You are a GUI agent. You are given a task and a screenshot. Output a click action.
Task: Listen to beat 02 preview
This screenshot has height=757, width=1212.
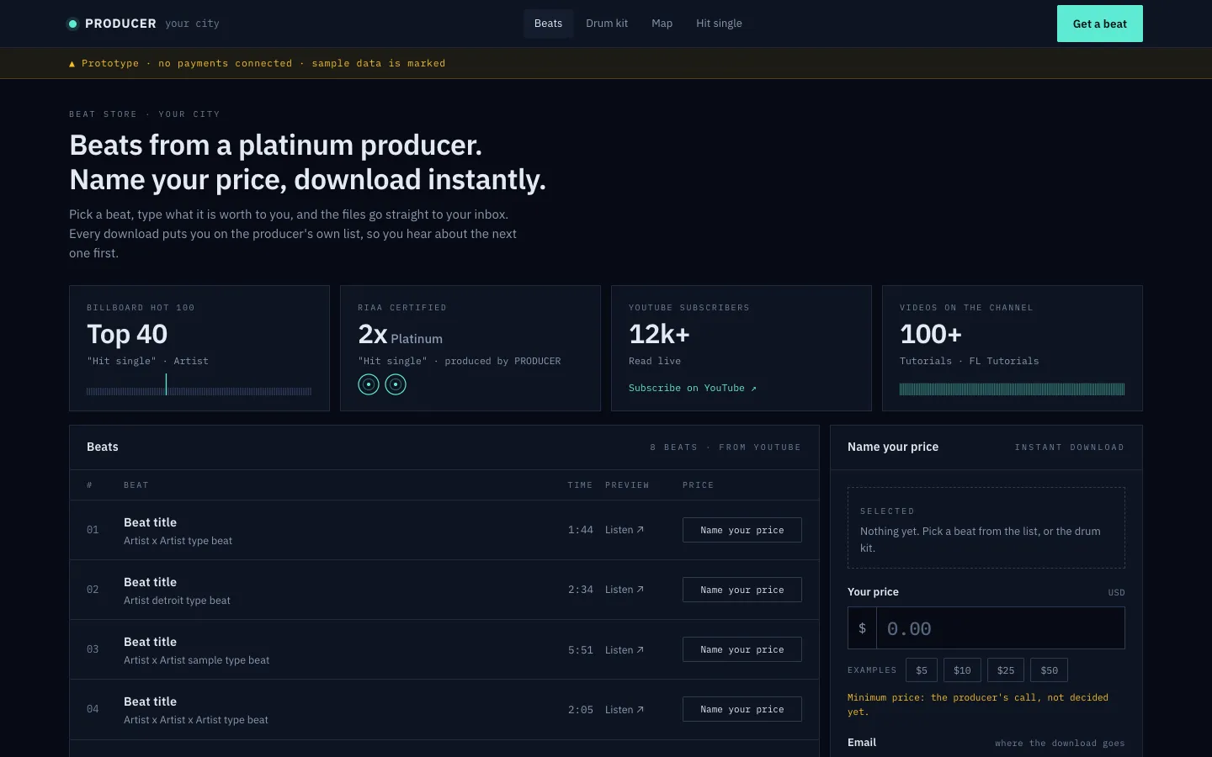click(625, 590)
